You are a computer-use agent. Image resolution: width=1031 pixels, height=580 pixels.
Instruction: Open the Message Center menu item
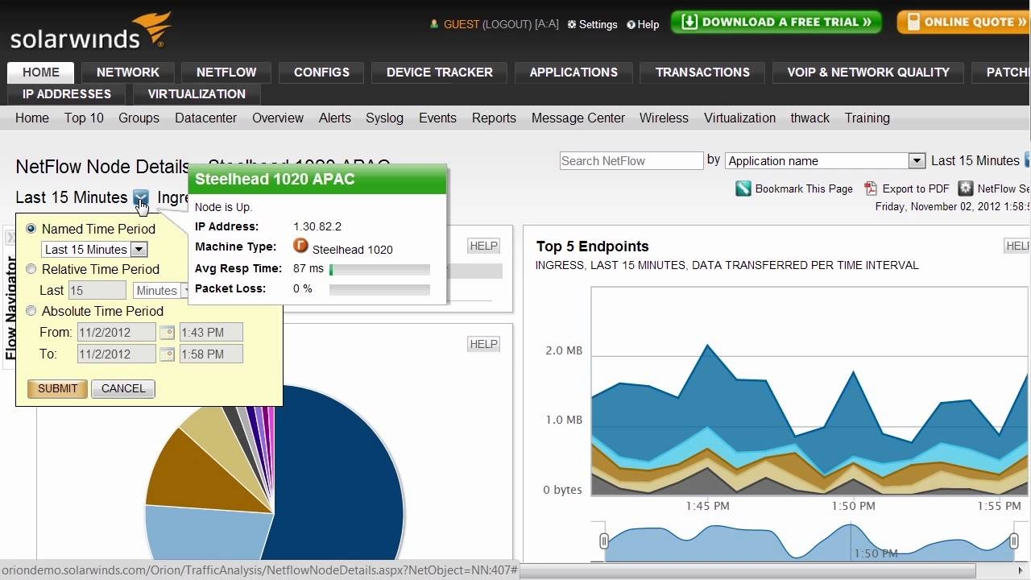pos(578,118)
